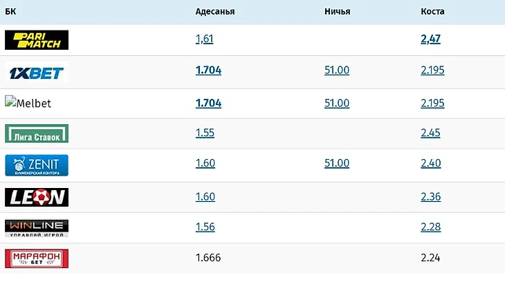Screen dimensions: 505x282
Task: Click Winline odds 1.56 for Адесанья
Action: 205,227
